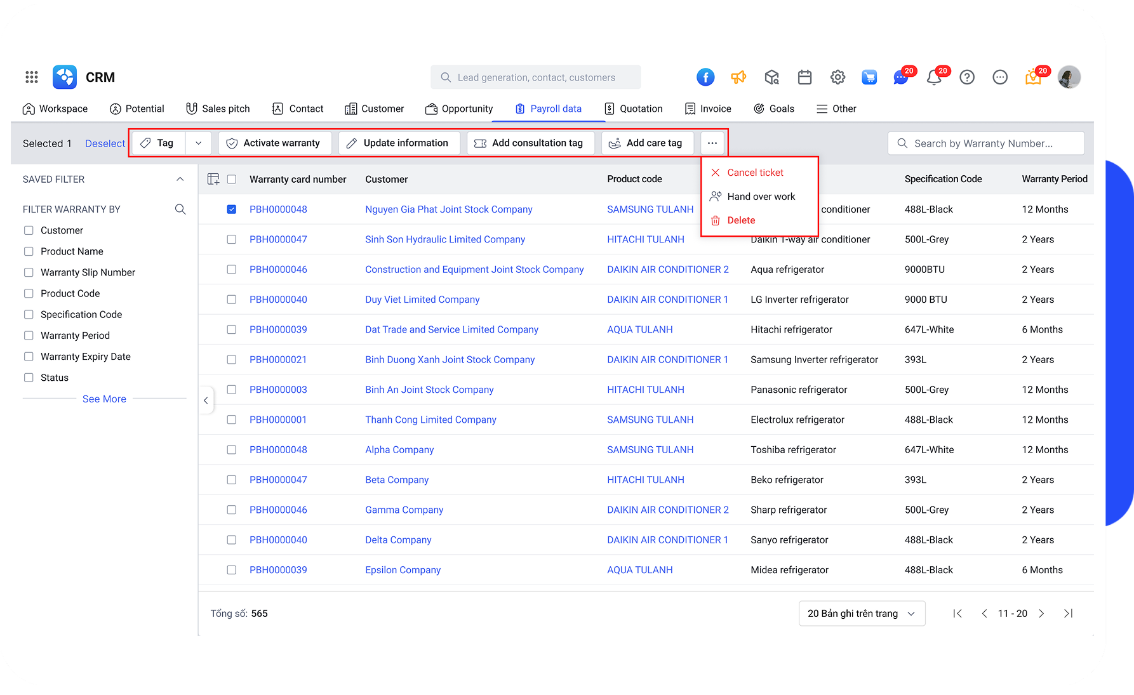Click the Search by Warranty Number field
This screenshot has width=1134, height=695.
tap(986, 143)
